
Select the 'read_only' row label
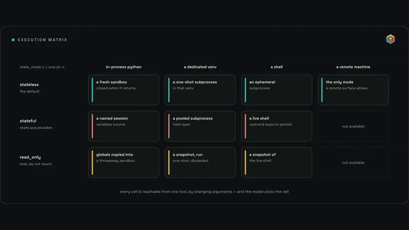pos(30,157)
